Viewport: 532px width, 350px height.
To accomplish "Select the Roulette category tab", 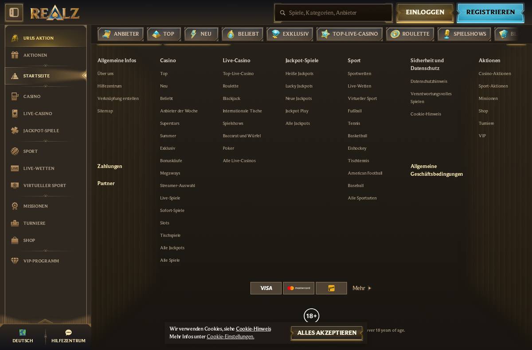I will pos(410,34).
